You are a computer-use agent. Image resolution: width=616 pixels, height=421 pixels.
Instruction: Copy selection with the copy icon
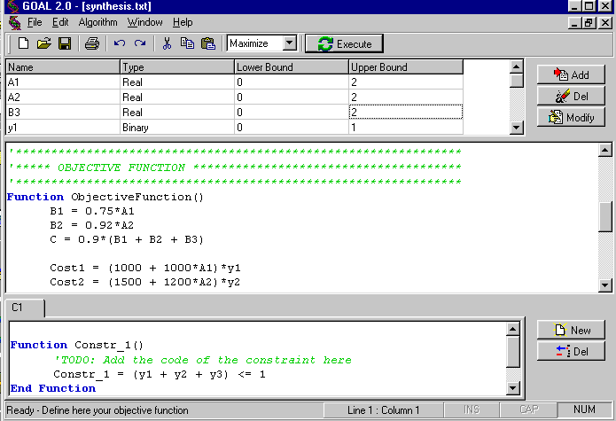click(187, 43)
